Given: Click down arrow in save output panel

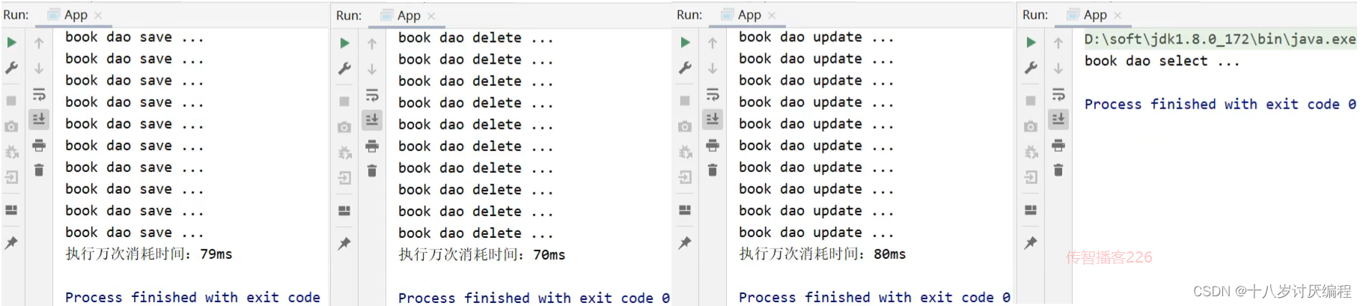Looking at the screenshot, I should pos(39,68).
